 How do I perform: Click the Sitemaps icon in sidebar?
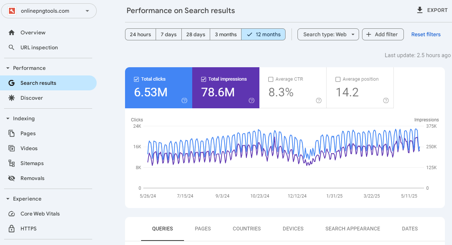[12, 163]
